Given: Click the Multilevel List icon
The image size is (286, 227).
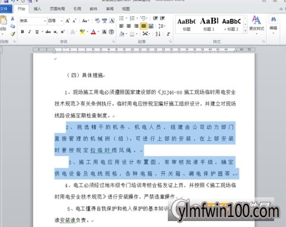Looking at the screenshot, I should click(x=144, y=18).
